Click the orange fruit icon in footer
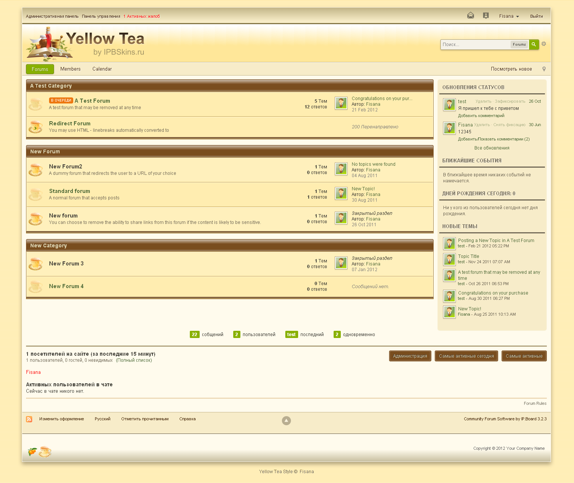The width and height of the screenshot is (574, 483). (x=32, y=451)
